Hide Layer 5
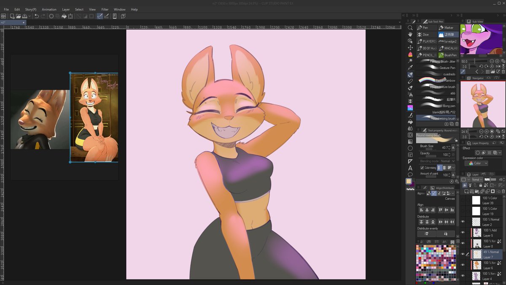The image size is (506, 285). pos(463,233)
